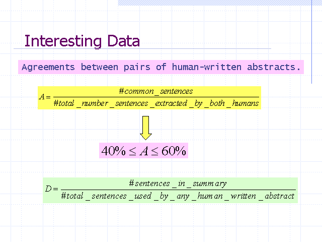Select the "Interesting Data" slide title
Screen dimensions: 322x242
tap(82, 41)
